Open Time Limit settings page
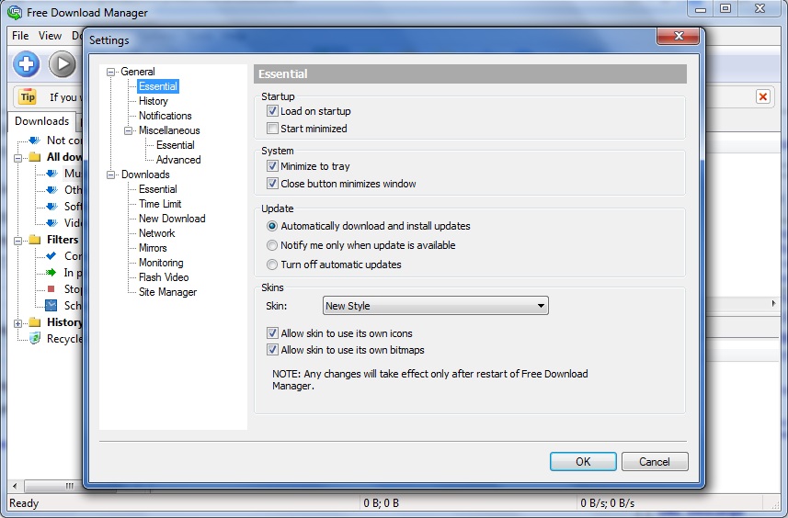This screenshot has width=788, height=518. [160, 204]
